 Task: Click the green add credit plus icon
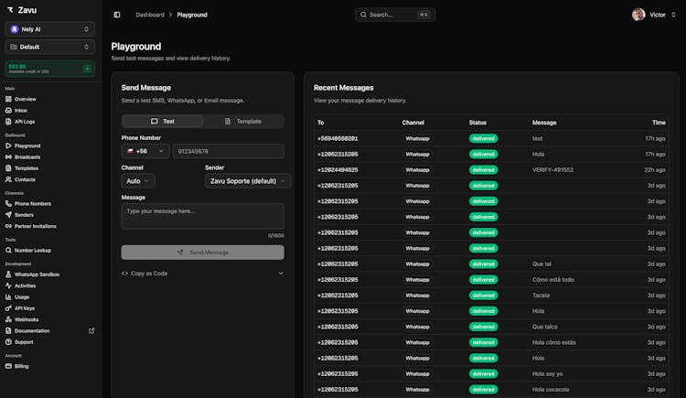pyautogui.click(x=87, y=69)
